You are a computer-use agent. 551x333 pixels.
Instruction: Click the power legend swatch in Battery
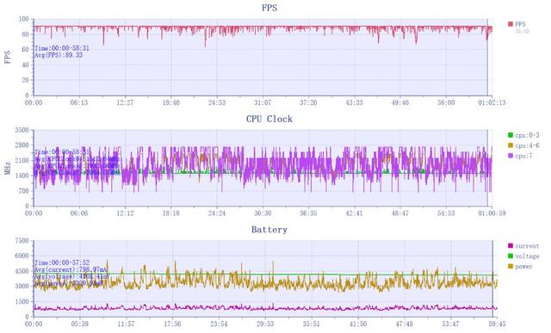point(511,266)
